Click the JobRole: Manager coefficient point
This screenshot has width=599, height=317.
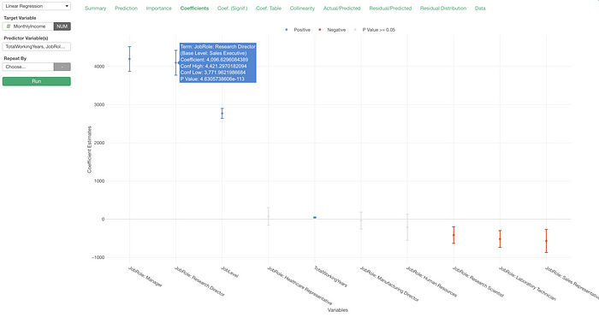pos(129,59)
